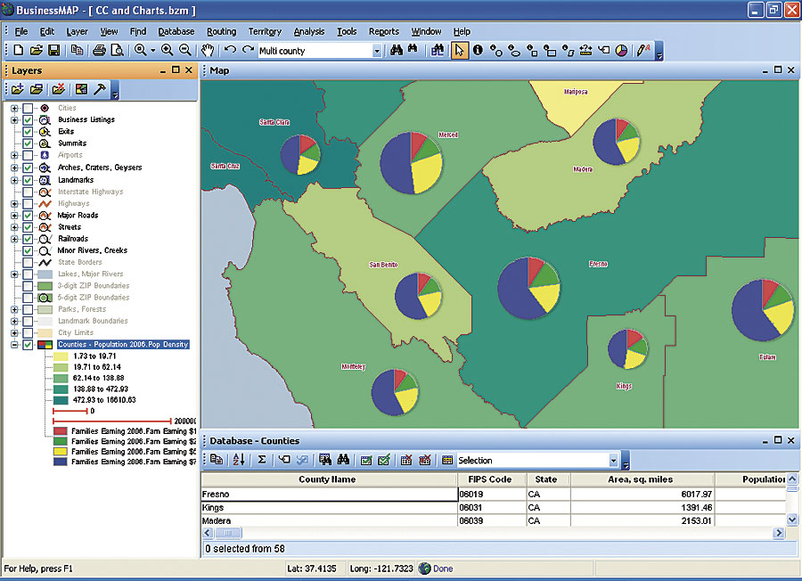Open the Analysis menu
This screenshot has height=581, width=802.
point(309,31)
